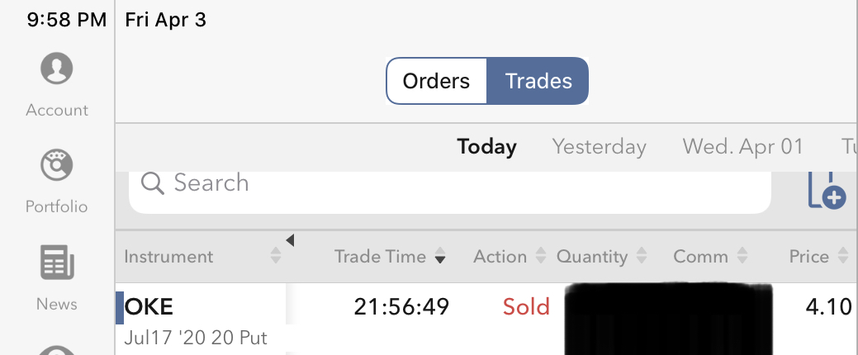Click the red Sold action label
This screenshot has height=355, width=858.
pos(526,307)
